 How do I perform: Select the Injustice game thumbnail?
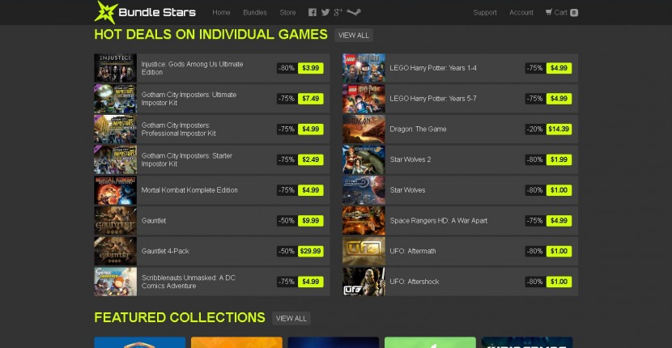coord(115,68)
